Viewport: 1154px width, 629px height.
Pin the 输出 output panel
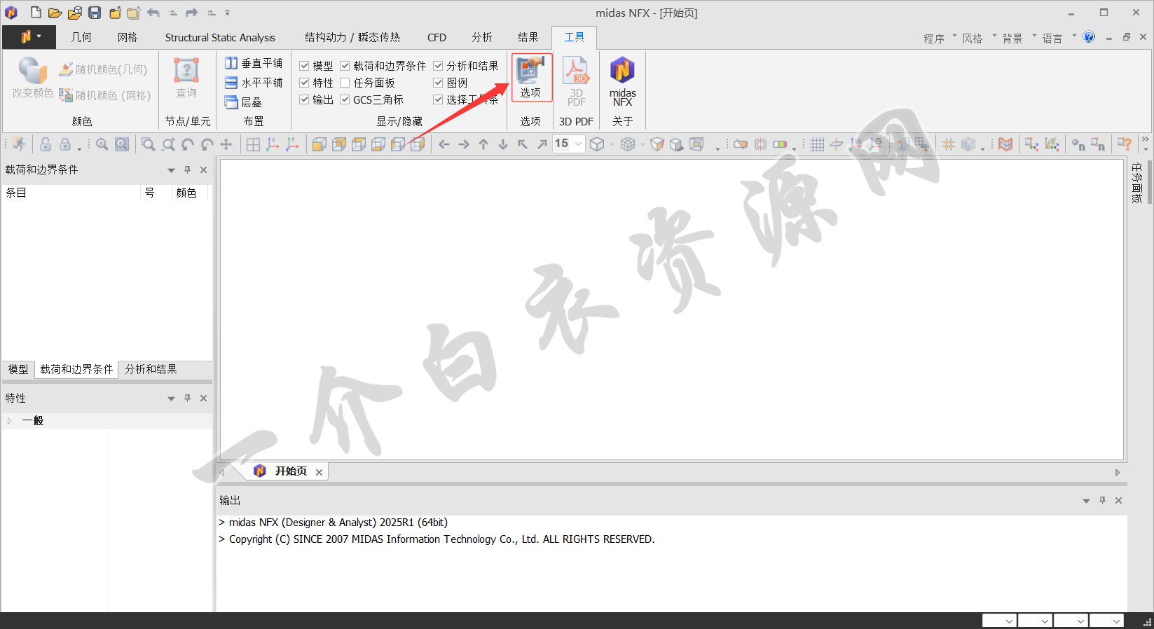click(1102, 500)
